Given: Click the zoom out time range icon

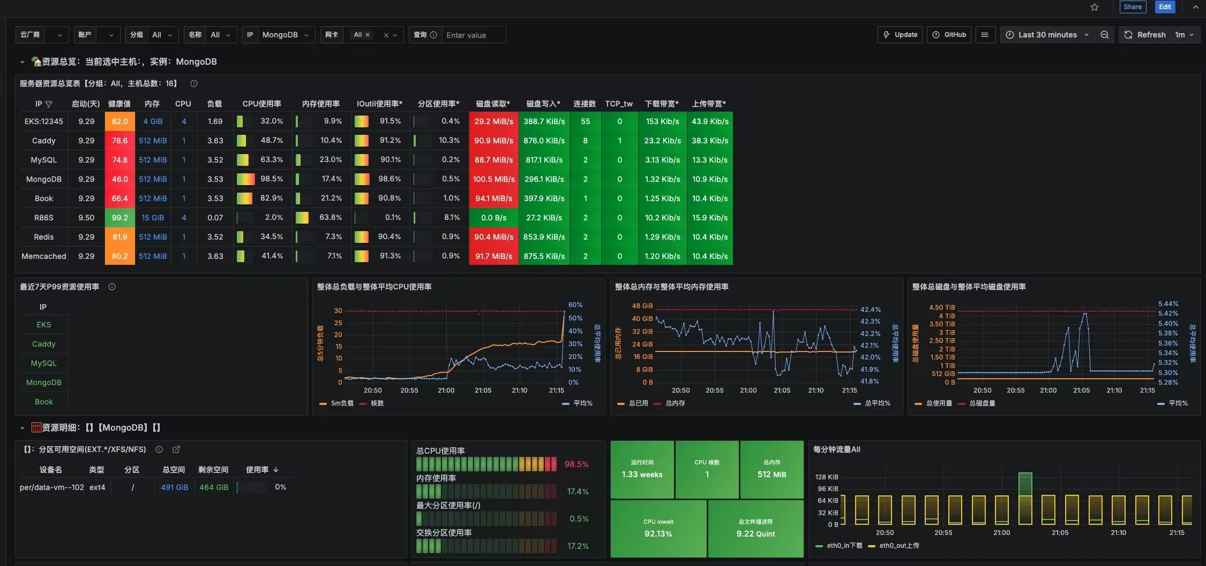Looking at the screenshot, I should pyautogui.click(x=1104, y=35).
